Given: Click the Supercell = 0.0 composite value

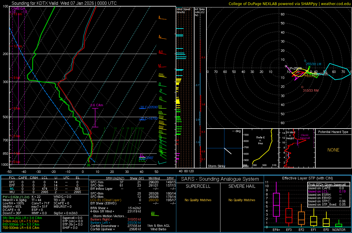Looking at the screenshot, I should pyautogui.click(x=72, y=218).
